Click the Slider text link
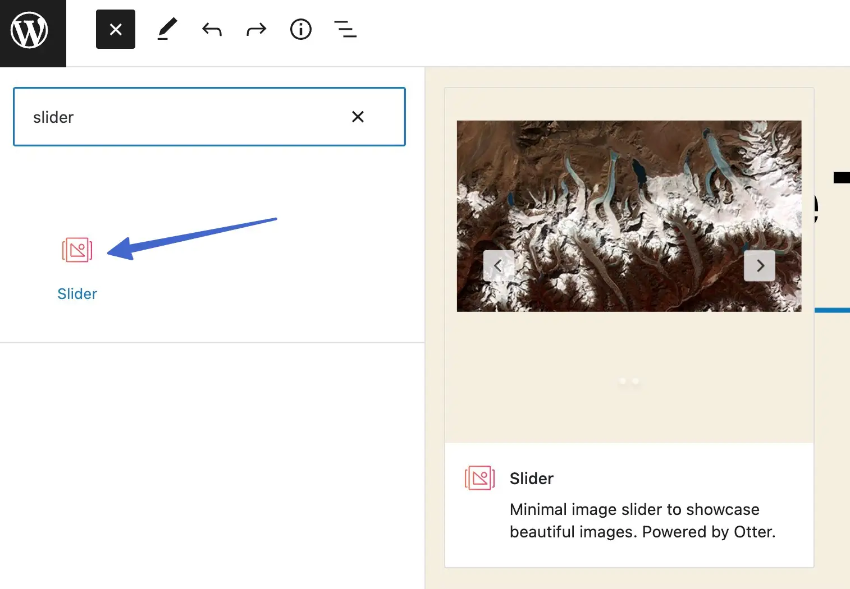The width and height of the screenshot is (850, 589). pyautogui.click(x=77, y=293)
